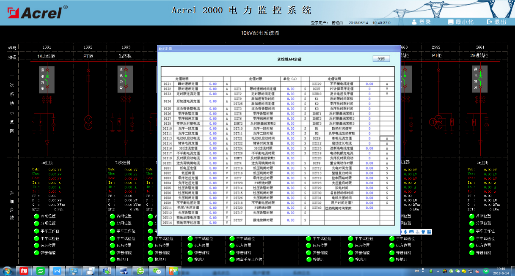Click the 2#进线 parameter column title
Image resolution: width=515 pixels, height=276 pixels.
tap(482, 162)
